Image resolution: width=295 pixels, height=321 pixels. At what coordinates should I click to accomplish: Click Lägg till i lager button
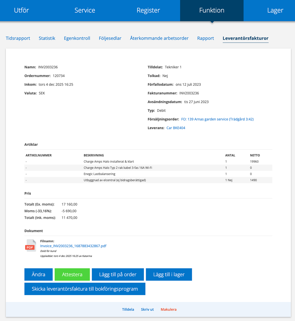(x=169, y=275)
